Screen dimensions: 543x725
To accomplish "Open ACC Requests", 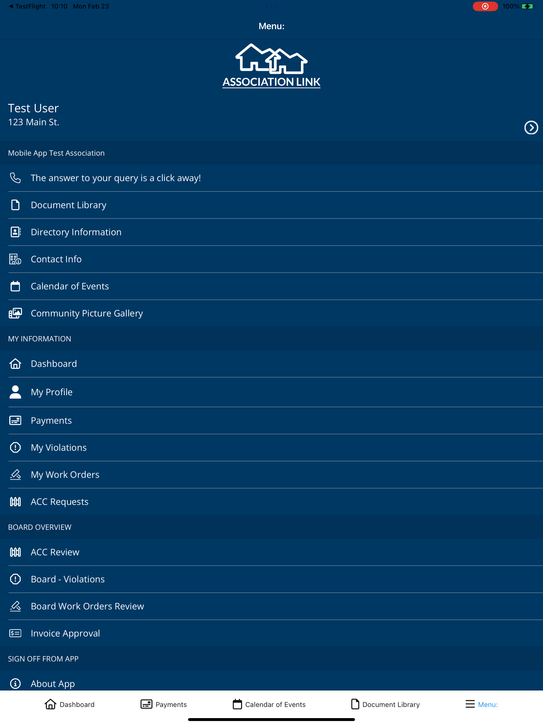I will coord(271,502).
